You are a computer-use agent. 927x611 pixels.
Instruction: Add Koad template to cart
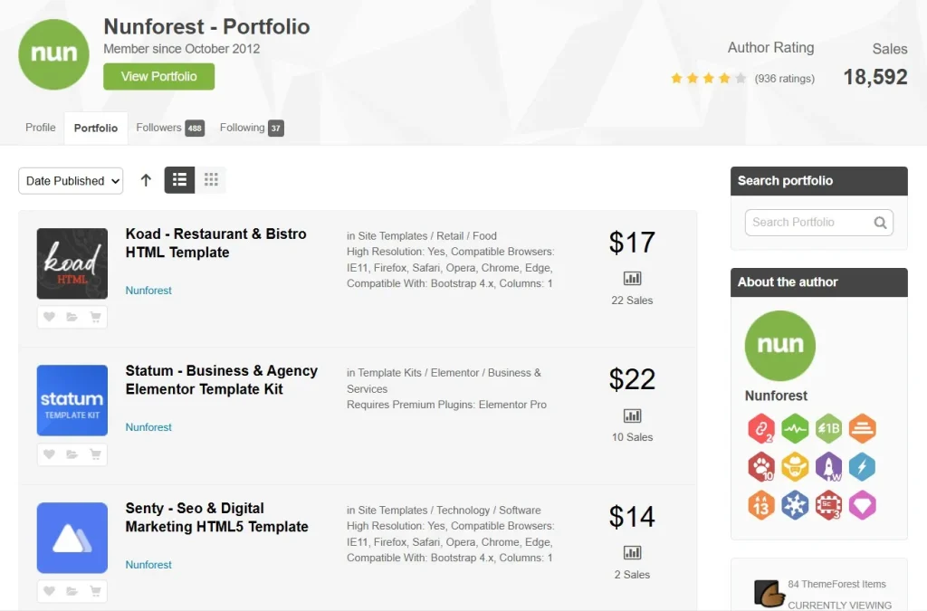(95, 317)
